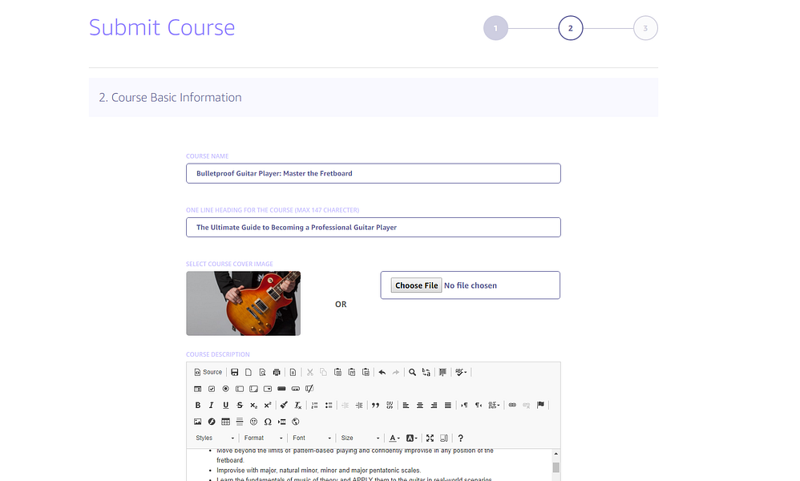Toggle the Source view in the editor
Screen dimensions: 800x481
point(208,372)
